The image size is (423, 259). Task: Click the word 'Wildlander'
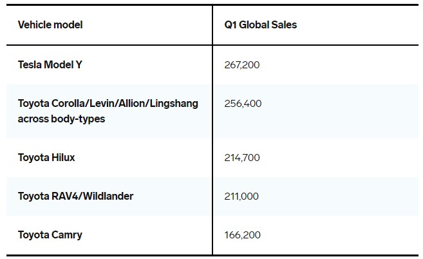pyautogui.click(x=108, y=196)
